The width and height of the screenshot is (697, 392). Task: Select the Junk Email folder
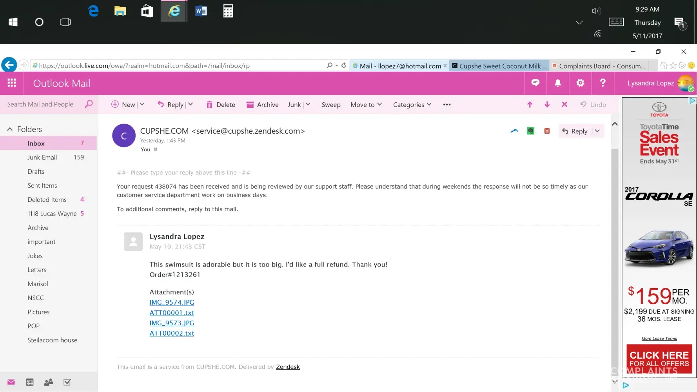click(x=42, y=157)
